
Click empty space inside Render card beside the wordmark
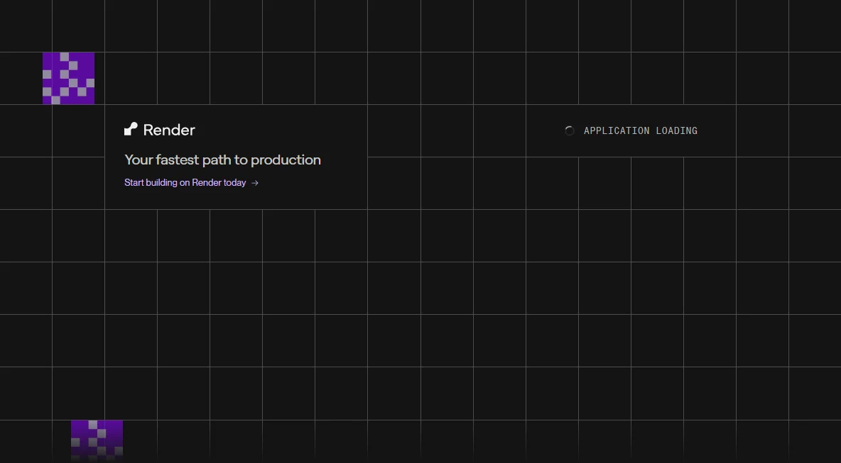pos(279,130)
